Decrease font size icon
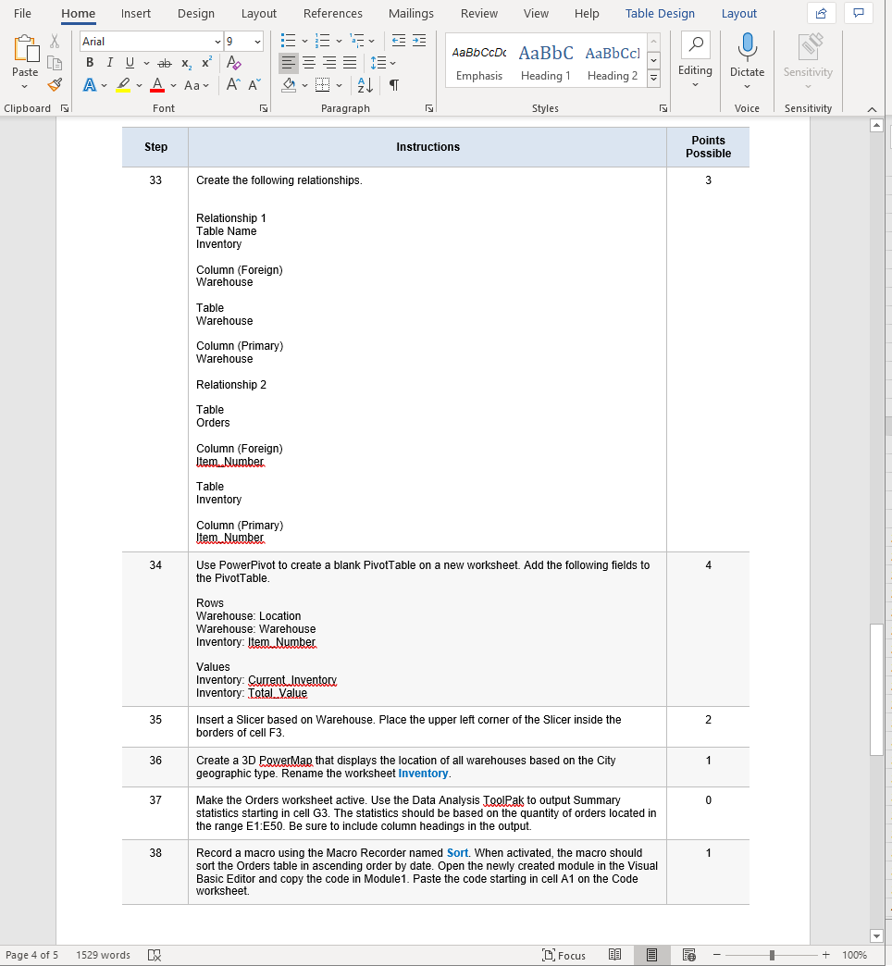The image size is (892, 966). coord(254,84)
